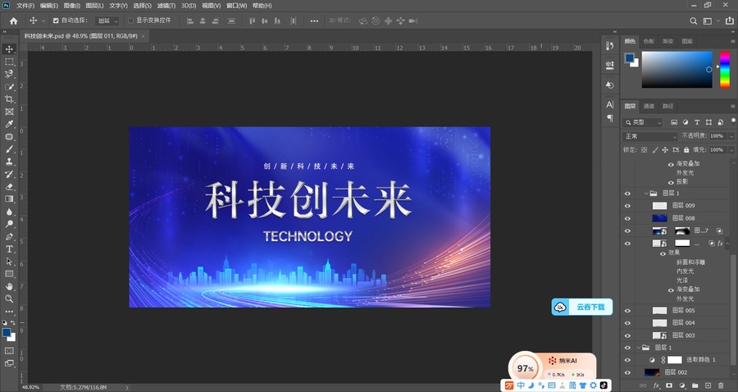
Task: Add a layer style with fx button
Action: coord(657,385)
